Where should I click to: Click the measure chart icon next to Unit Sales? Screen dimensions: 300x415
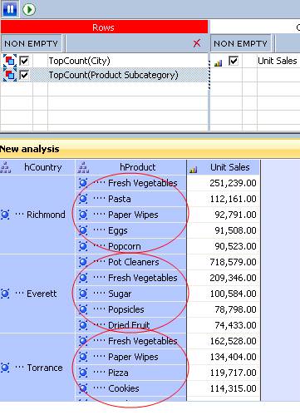tap(219, 63)
